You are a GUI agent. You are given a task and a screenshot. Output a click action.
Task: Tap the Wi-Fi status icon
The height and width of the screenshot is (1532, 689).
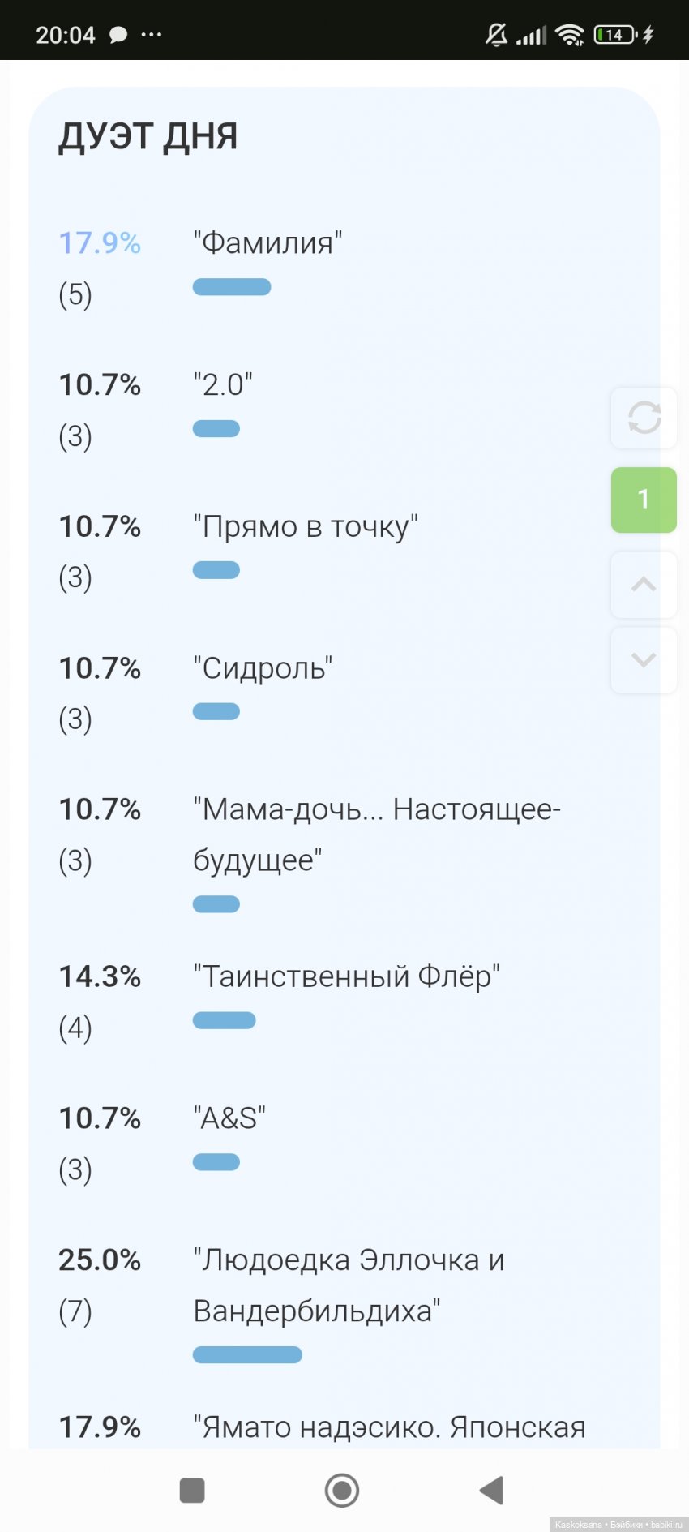[x=570, y=35]
